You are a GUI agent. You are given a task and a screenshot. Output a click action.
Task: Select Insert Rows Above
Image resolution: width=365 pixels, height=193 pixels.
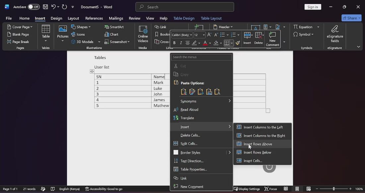tap(262, 144)
